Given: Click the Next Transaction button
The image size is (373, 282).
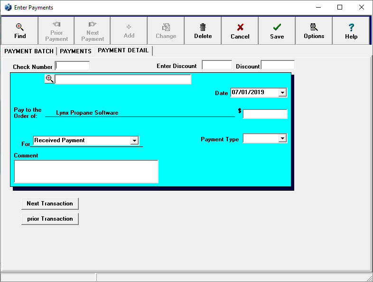Looking at the screenshot, I should 50,204.
